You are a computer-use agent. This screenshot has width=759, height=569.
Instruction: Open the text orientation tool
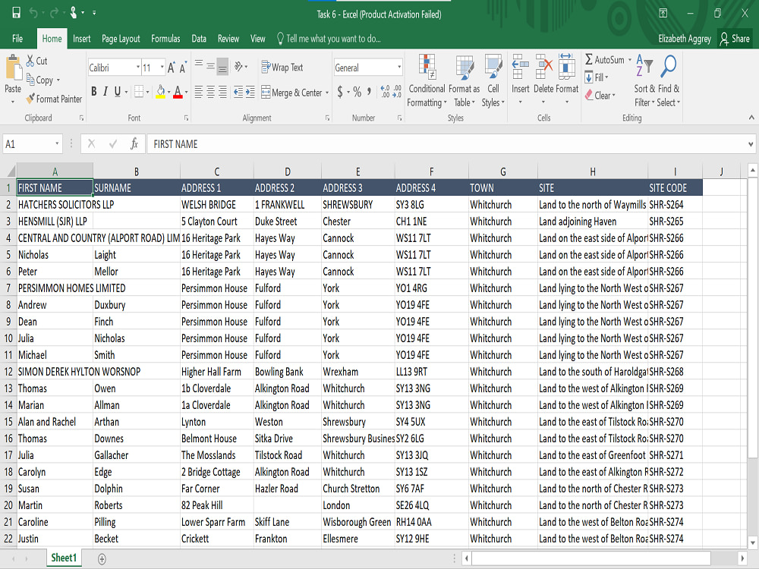[x=238, y=67]
